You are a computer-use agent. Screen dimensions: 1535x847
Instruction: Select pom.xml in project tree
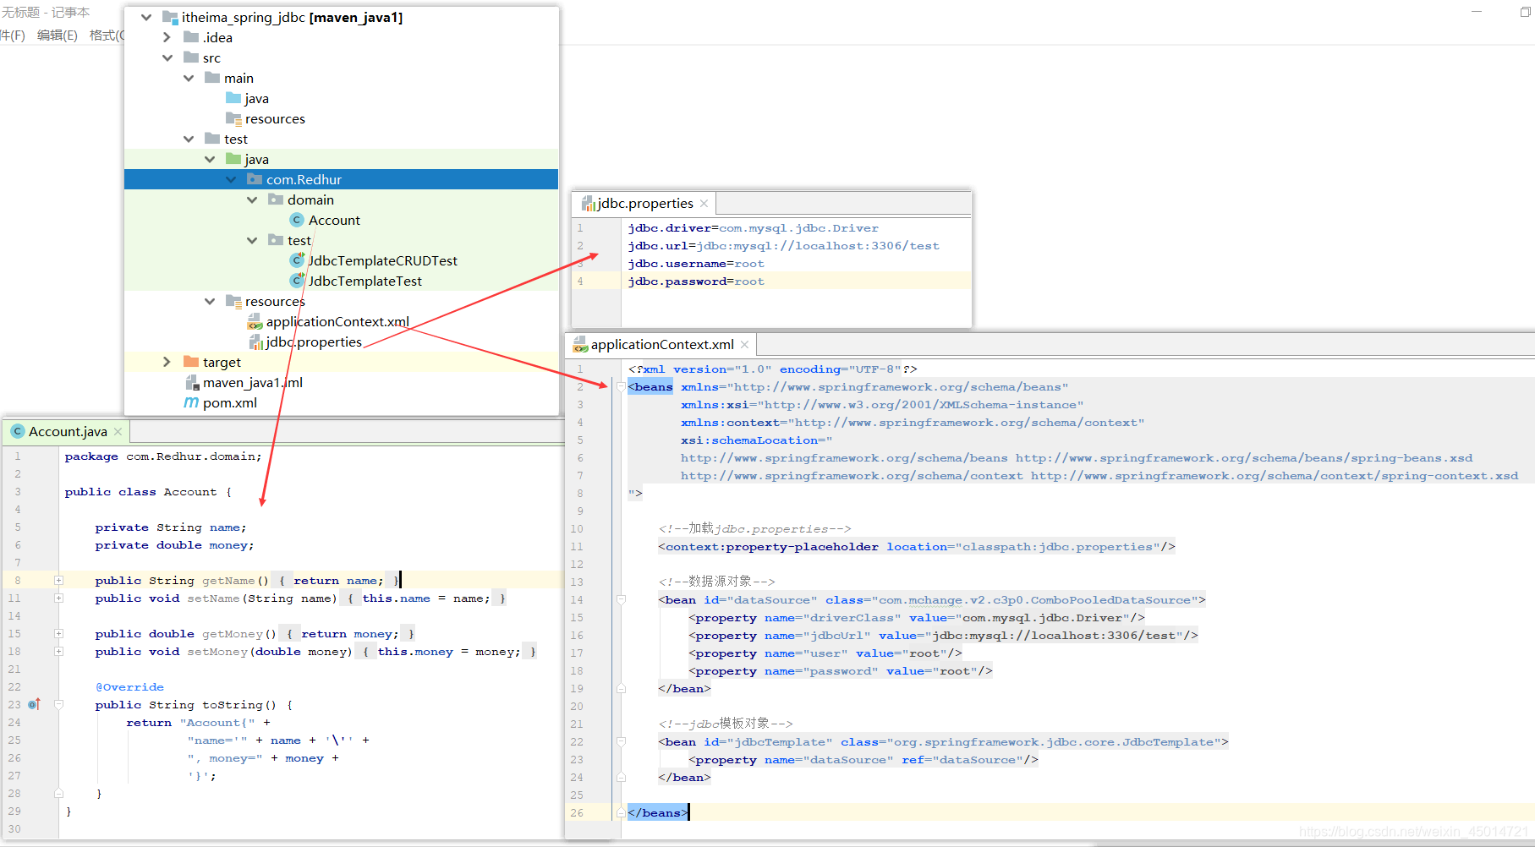click(230, 402)
